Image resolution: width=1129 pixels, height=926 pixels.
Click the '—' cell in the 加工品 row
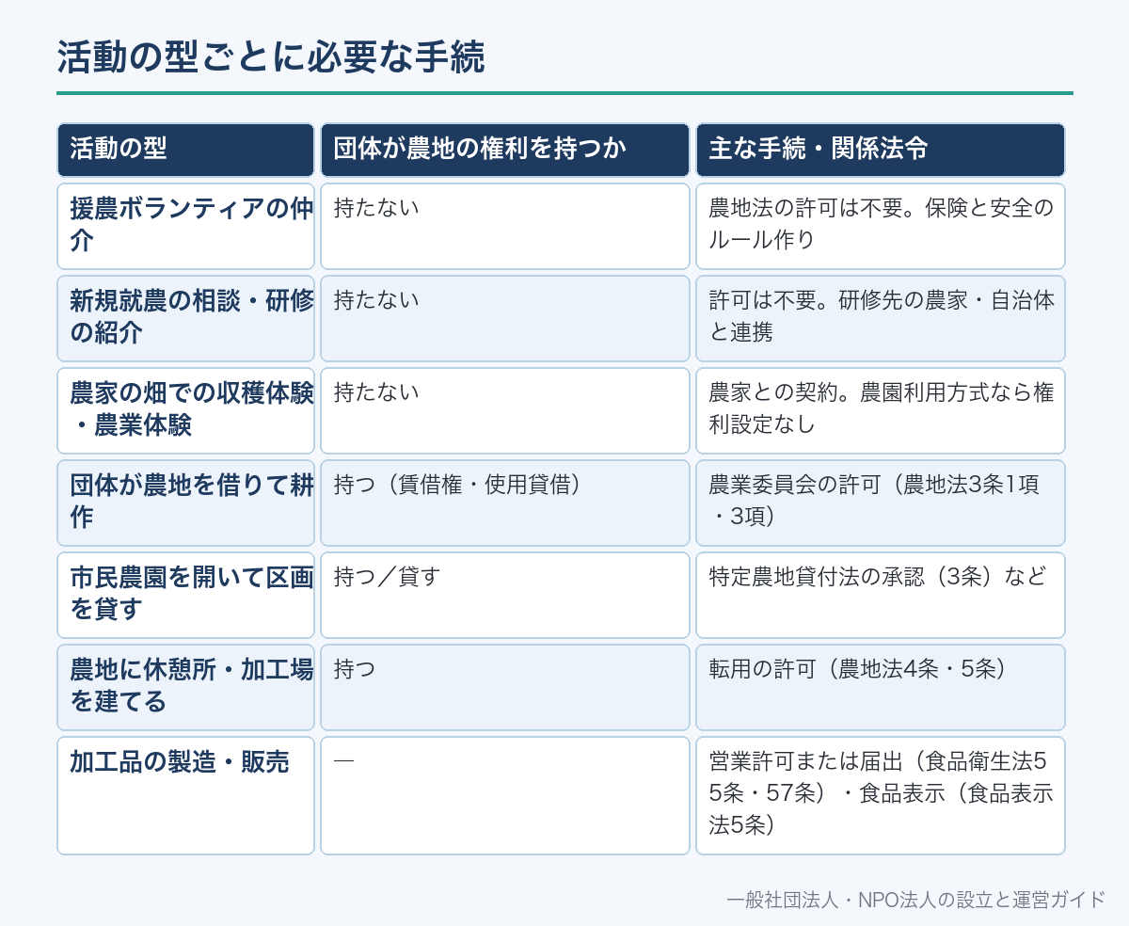(x=505, y=795)
